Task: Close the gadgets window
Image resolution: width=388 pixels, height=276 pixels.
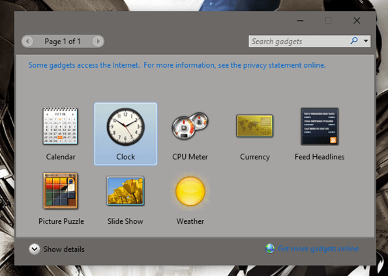Action: [357, 21]
